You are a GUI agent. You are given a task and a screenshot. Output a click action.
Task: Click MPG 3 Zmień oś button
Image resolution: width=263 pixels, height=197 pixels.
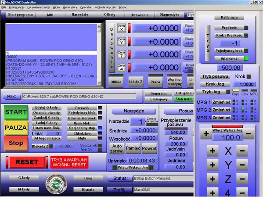click(221, 118)
